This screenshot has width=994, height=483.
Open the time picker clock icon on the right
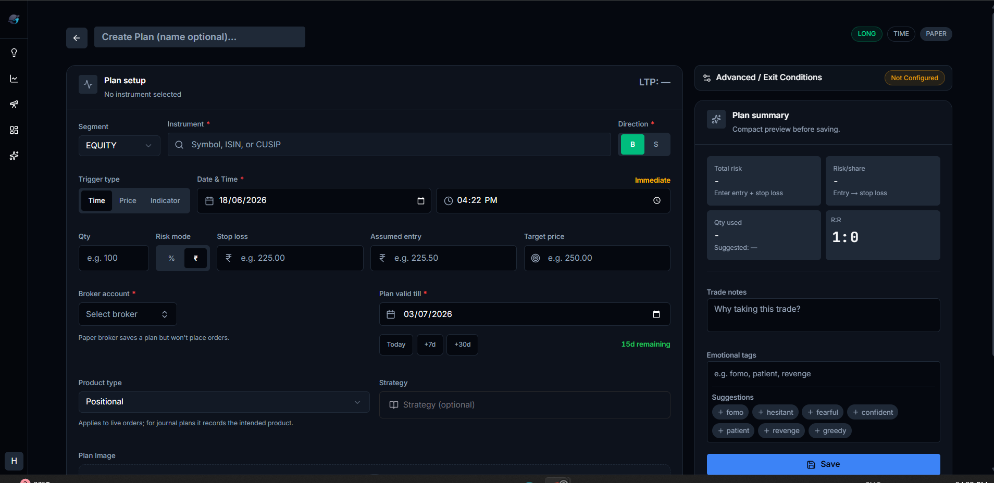(x=657, y=200)
